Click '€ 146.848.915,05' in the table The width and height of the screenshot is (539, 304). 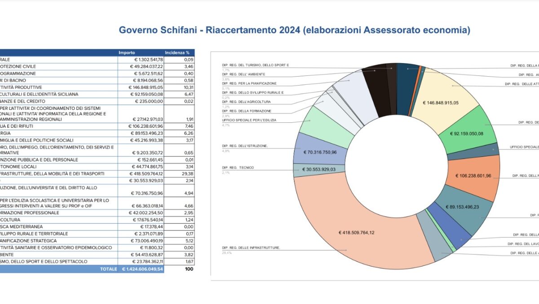146,87
